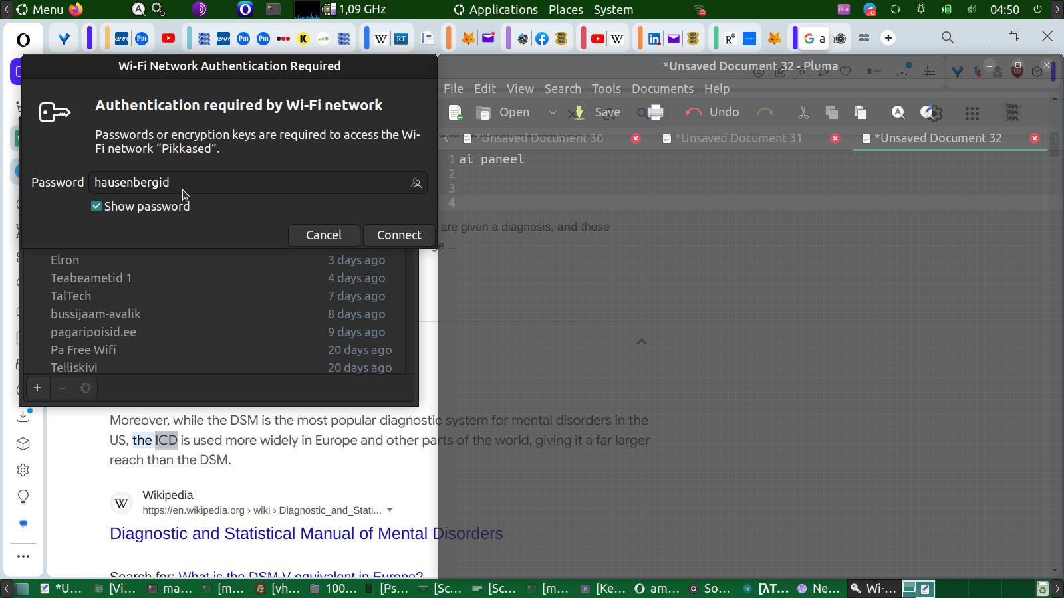Click the "ai paneel" text line
1064x598 pixels.
[491, 159]
